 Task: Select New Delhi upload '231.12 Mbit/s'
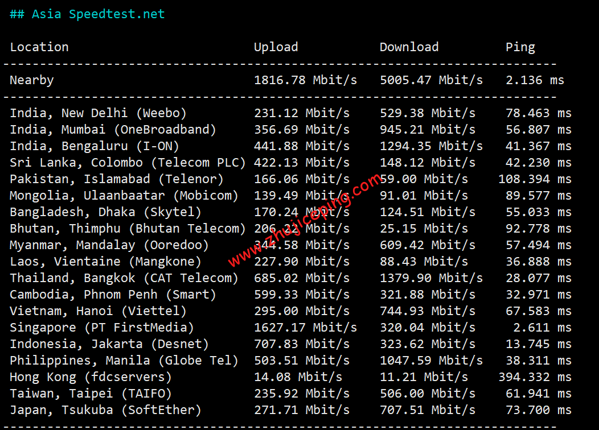click(302, 113)
